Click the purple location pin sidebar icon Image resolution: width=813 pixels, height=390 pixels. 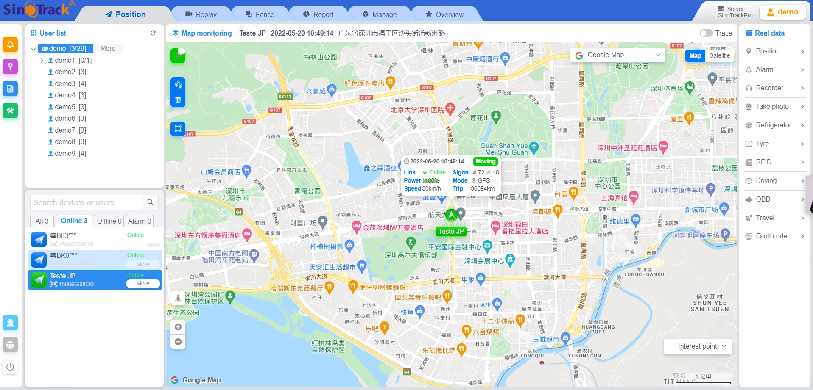(x=10, y=66)
